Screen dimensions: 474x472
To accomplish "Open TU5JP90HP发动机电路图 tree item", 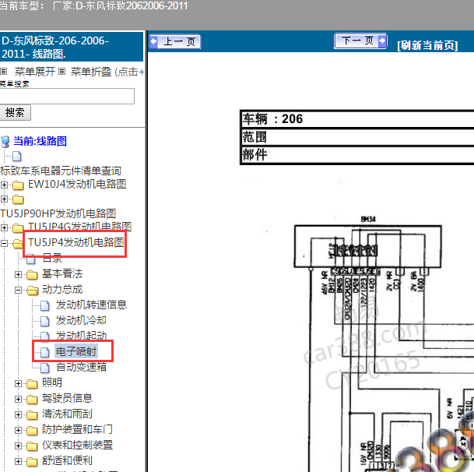I will (x=58, y=213).
